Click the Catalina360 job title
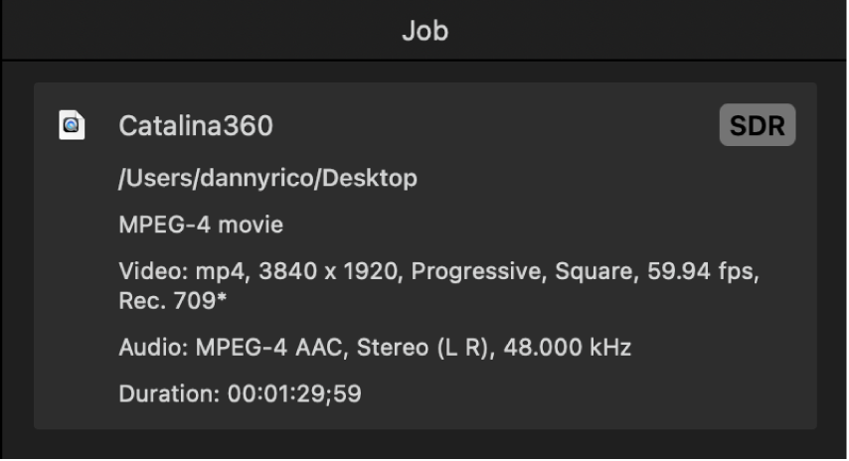The width and height of the screenshot is (849, 461). pyautogui.click(x=196, y=126)
